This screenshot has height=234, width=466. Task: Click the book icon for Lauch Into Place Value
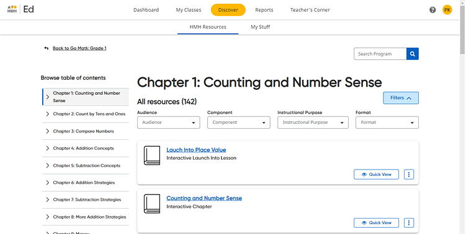click(152, 155)
